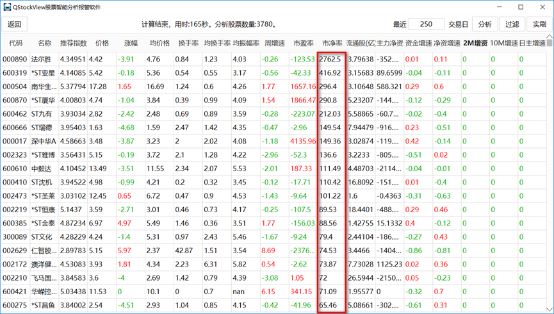Focus the 最近 trading days input field
This screenshot has height=314, width=554.
(426, 24)
